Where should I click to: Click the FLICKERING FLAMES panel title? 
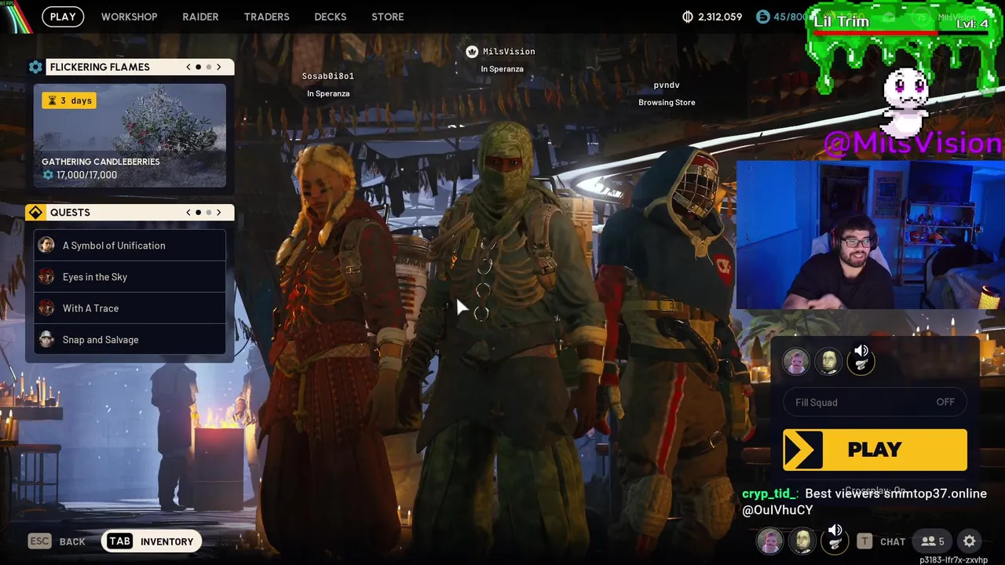point(100,67)
